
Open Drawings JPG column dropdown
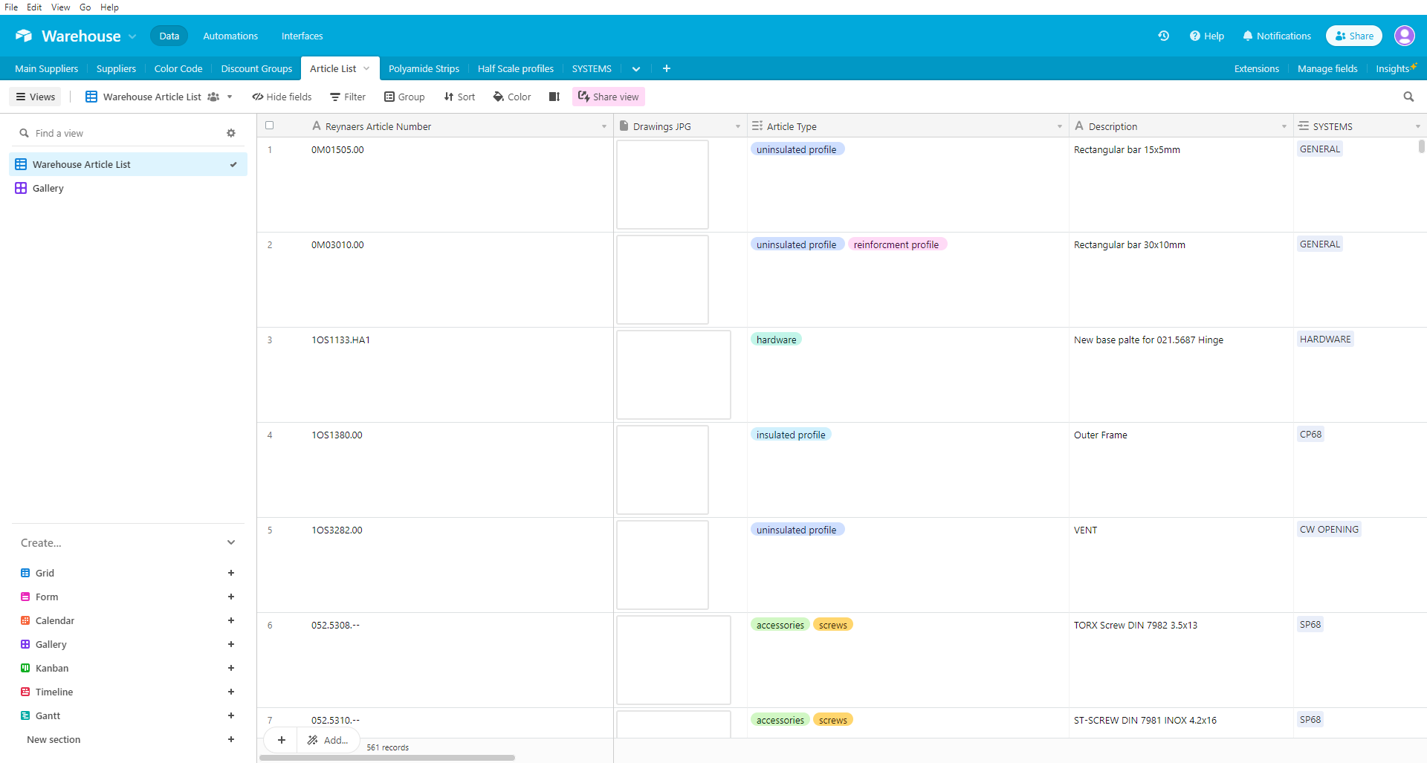(738, 126)
